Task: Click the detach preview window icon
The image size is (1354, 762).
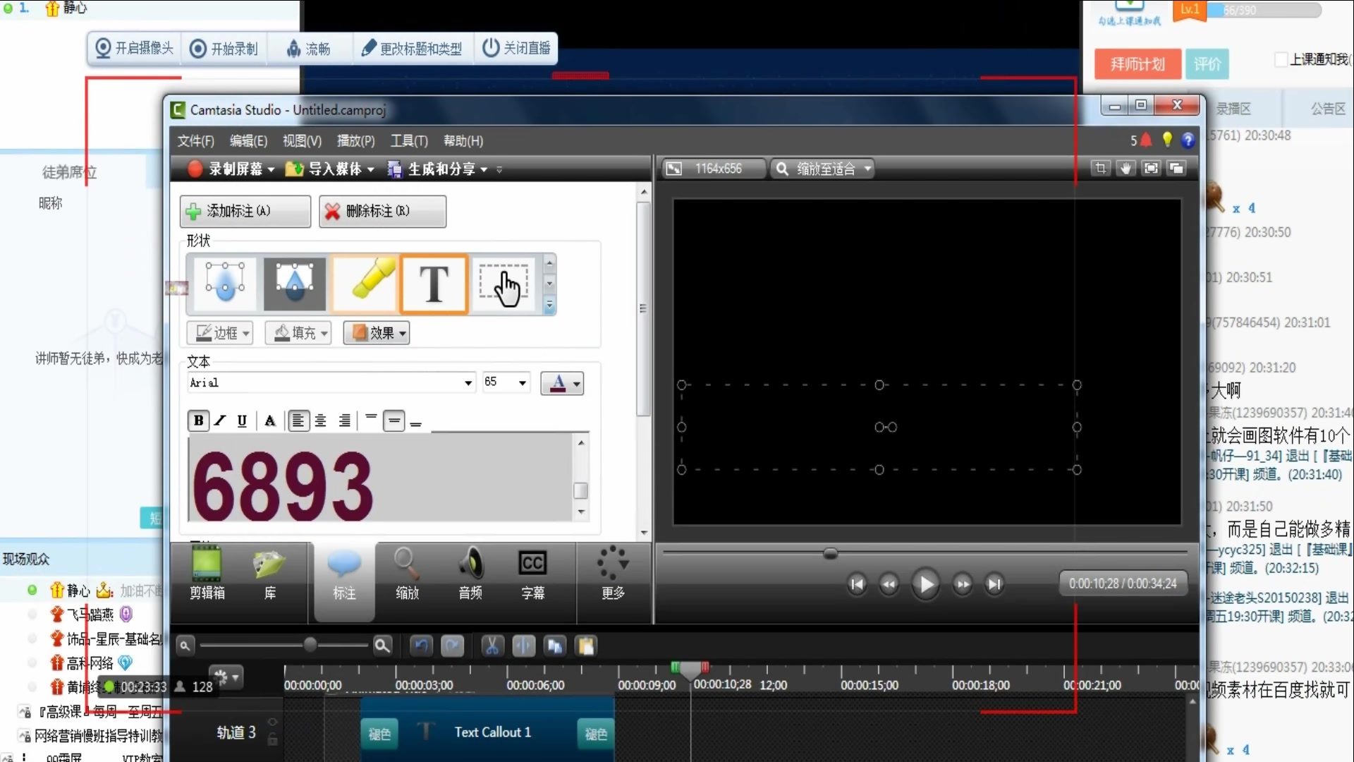Action: point(1176,169)
